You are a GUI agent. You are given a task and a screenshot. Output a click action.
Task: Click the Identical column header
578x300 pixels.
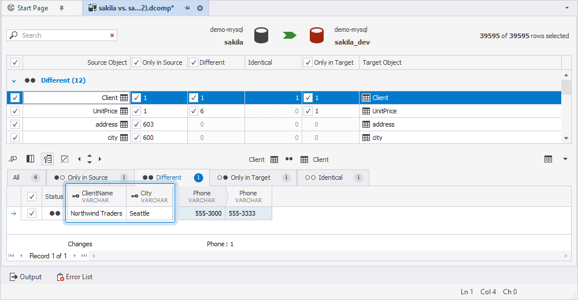[273, 62]
